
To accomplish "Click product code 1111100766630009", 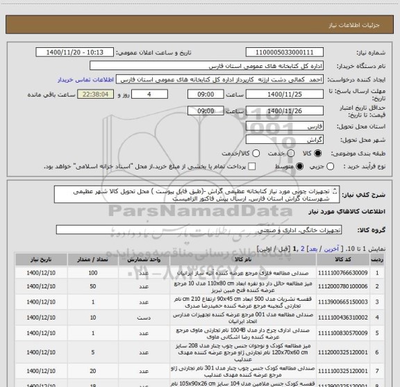I will 343,273.
